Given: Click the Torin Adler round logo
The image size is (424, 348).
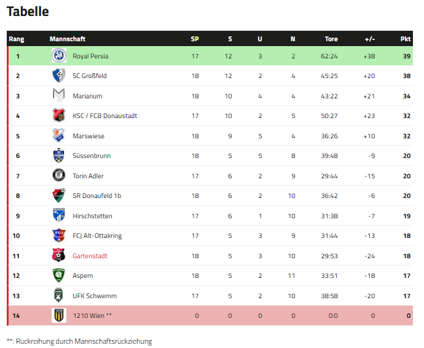Looking at the screenshot, I should tap(58, 176).
